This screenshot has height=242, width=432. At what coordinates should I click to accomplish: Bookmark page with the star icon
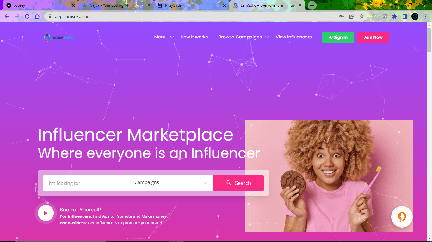[x=362, y=16]
